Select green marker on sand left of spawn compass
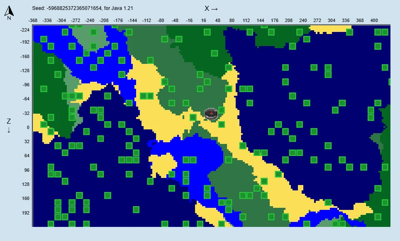Image resolution: width=400 pixels, height=241 pixels. [x=193, y=117]
